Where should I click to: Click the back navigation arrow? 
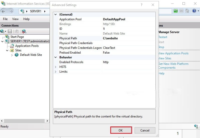[4, 11]
